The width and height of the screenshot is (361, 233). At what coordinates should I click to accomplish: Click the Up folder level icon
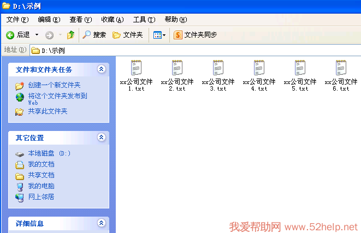coord(70,35)
